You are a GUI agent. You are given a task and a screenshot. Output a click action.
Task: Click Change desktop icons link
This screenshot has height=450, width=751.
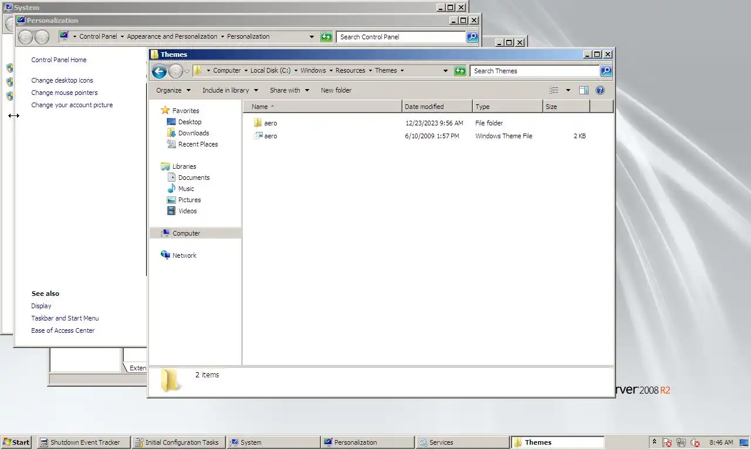62,80
